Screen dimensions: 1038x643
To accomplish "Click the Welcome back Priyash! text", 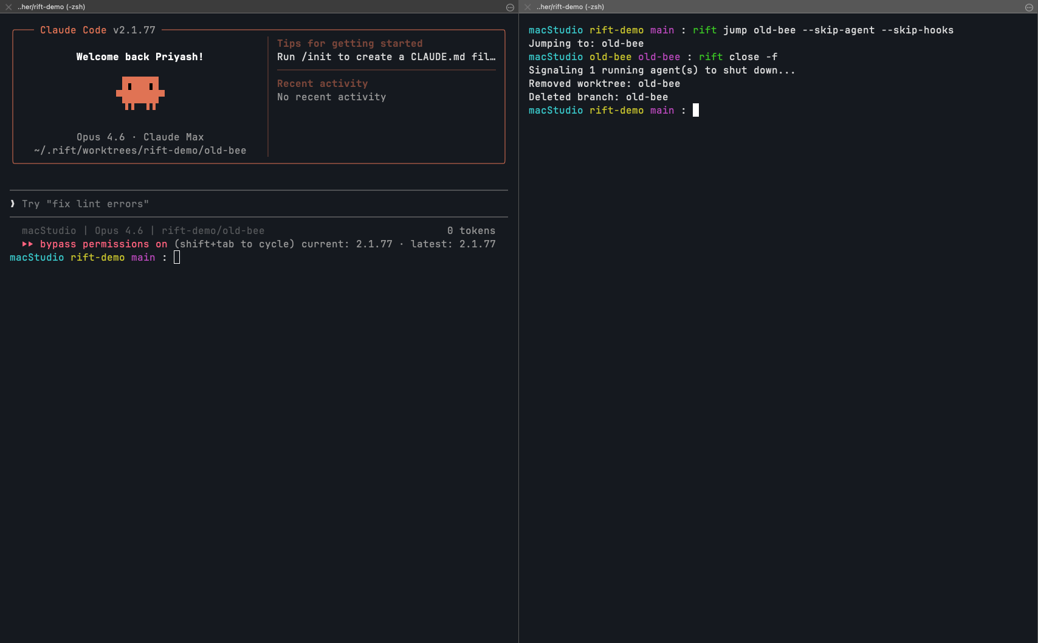I will point(140,57).
